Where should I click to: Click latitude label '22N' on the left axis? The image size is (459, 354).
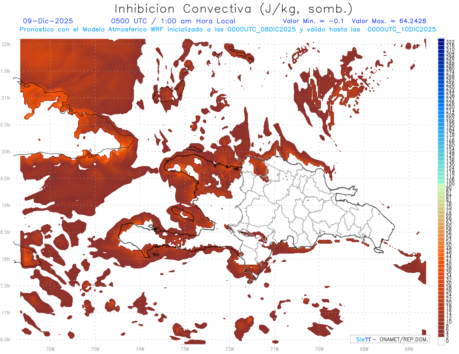[x=5, y=44]
